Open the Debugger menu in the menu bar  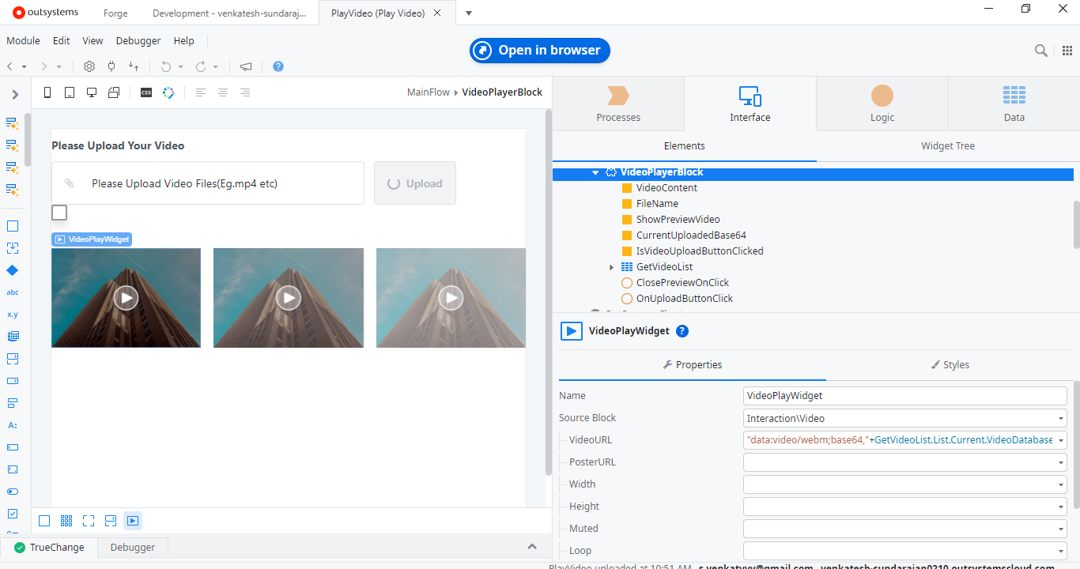tap(138, 40)
